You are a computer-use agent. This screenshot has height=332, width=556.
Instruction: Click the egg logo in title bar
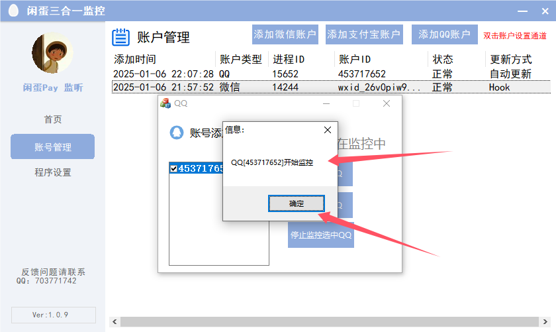pos(13,11)
